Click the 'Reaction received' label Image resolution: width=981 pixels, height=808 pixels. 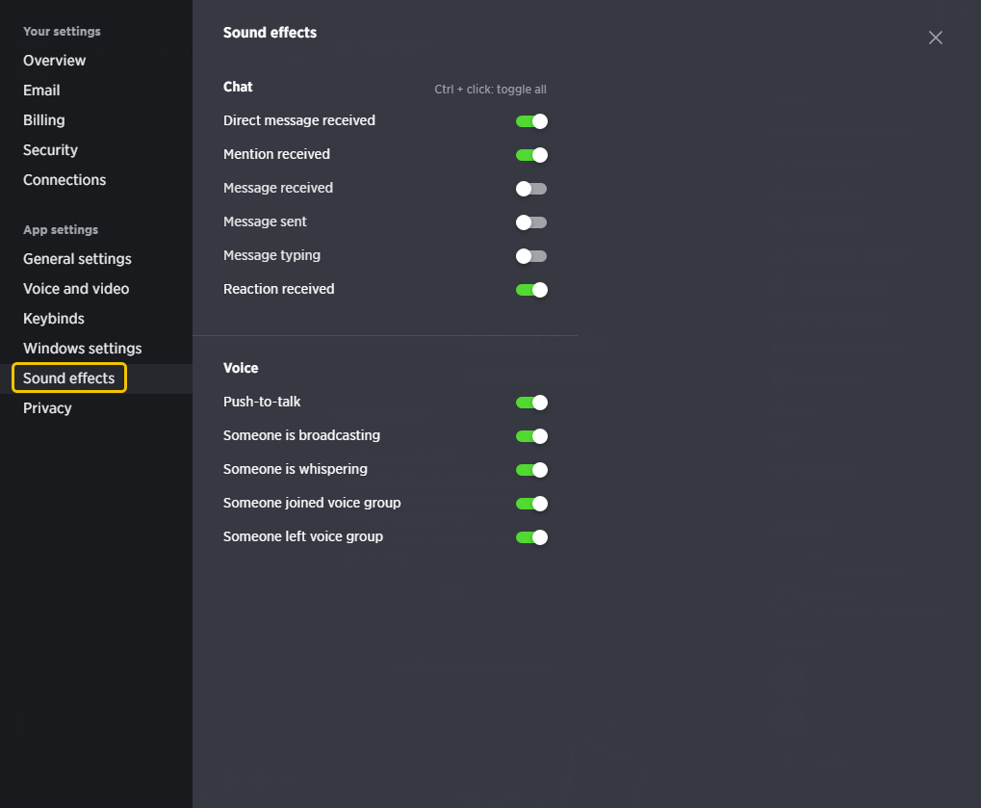pyautogui.click(x=278, y=289)
